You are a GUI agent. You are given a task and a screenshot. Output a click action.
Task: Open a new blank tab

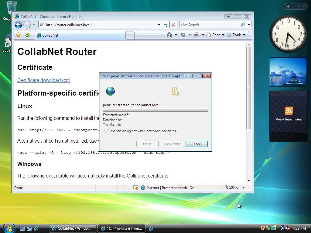[x=130, y=36]
